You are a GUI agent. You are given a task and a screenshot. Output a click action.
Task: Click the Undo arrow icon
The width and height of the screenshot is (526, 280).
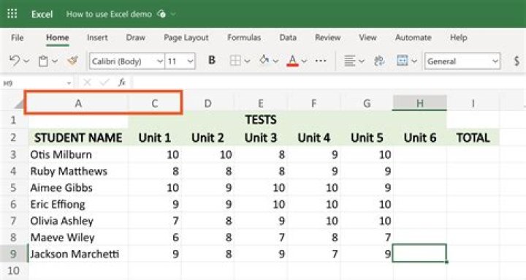pos(15,61)
